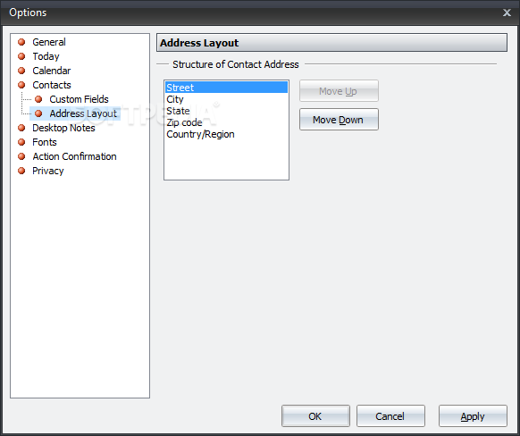Click the red bullet icon beside Calendar
This screenshot has height=436, width=520.
click(x=21, y=71)
